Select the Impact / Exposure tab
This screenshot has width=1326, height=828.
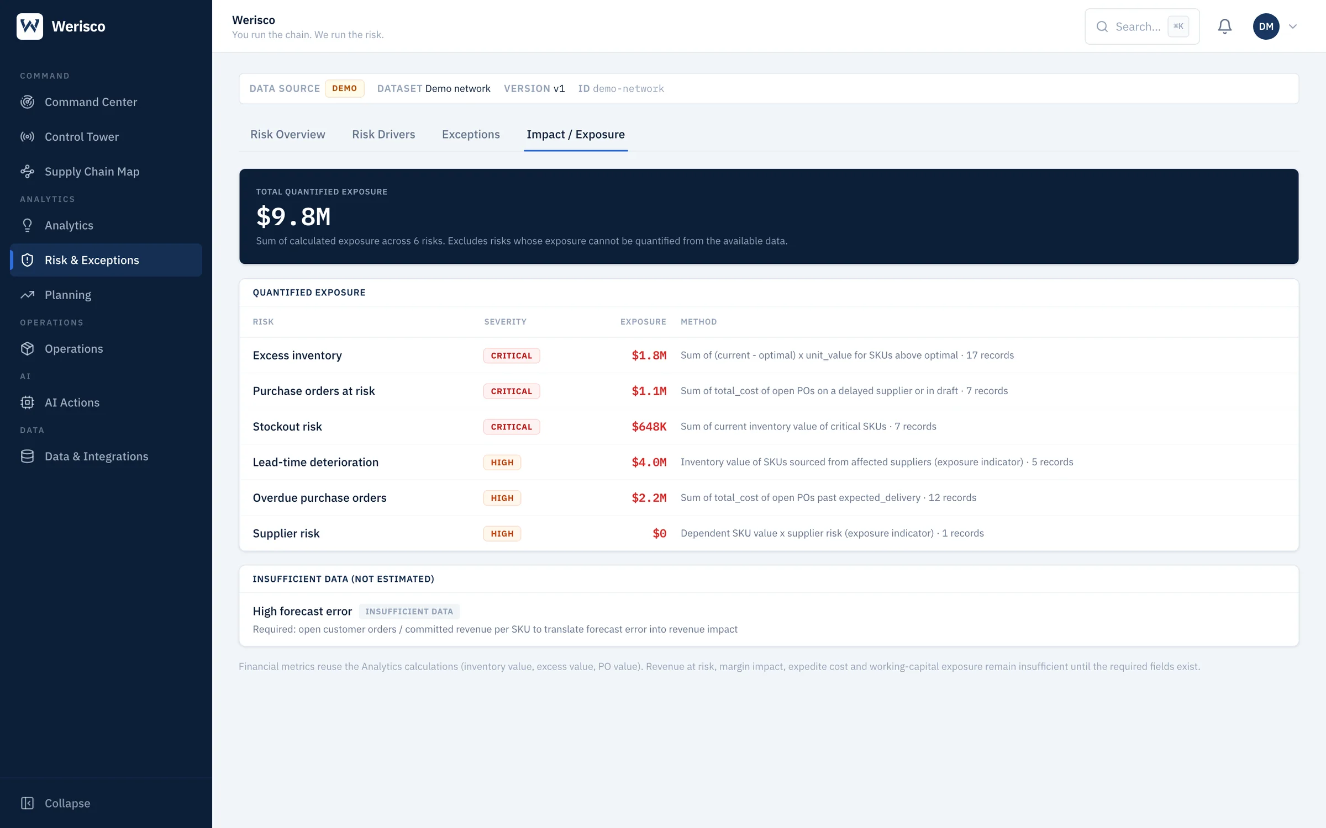click(576, 134)
